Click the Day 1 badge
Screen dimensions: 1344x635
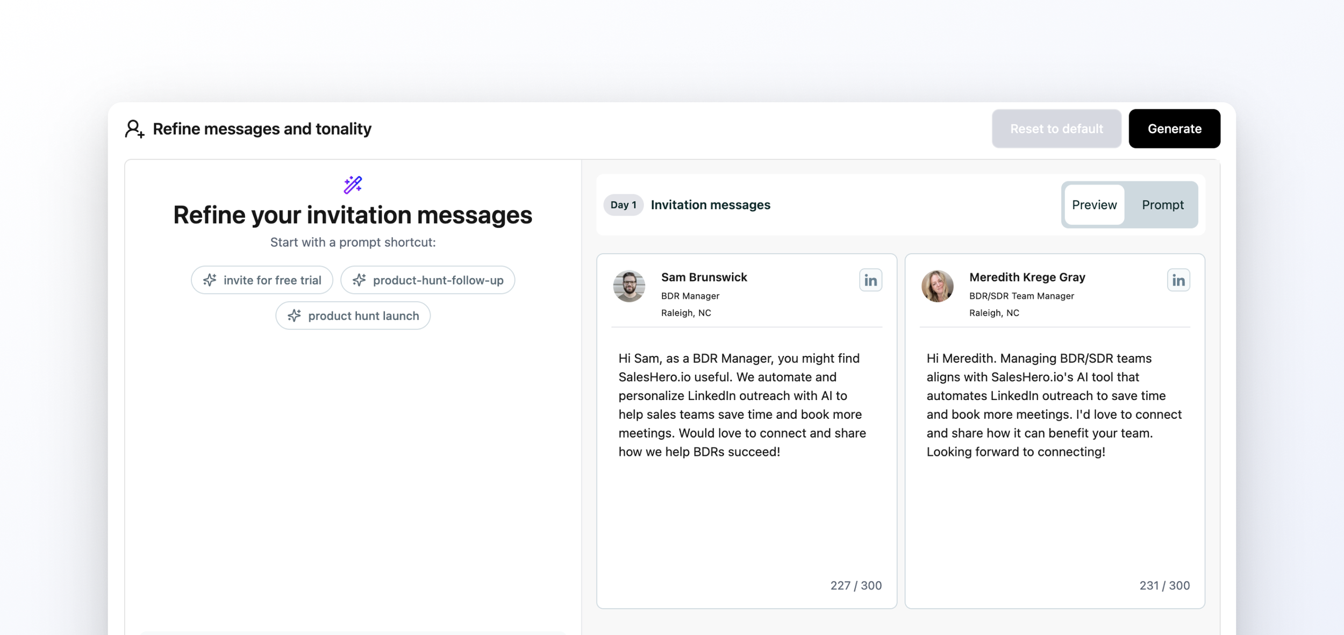[x=623, y=205]
